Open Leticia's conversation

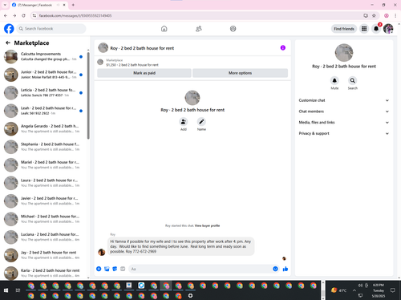[x=44, y=92]
